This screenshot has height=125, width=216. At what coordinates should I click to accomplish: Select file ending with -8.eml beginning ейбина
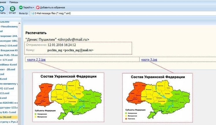point(9,64)
